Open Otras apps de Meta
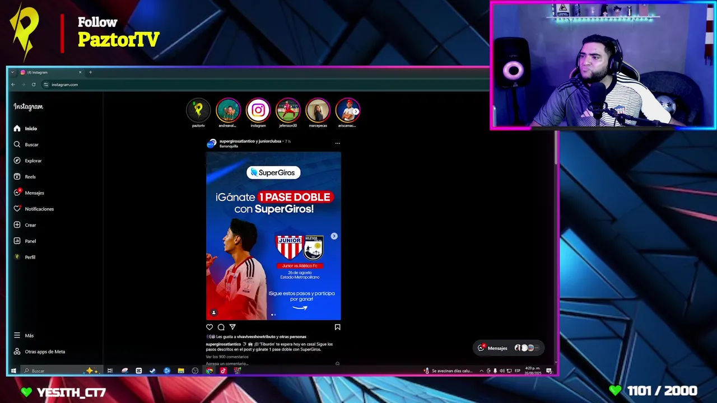This screenshot has width=717, height=403. tap(39, 352)
